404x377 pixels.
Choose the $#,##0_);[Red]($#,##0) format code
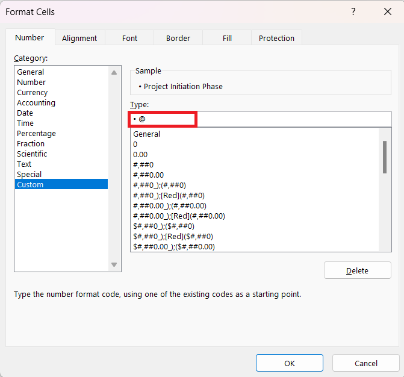coord(255,236)
